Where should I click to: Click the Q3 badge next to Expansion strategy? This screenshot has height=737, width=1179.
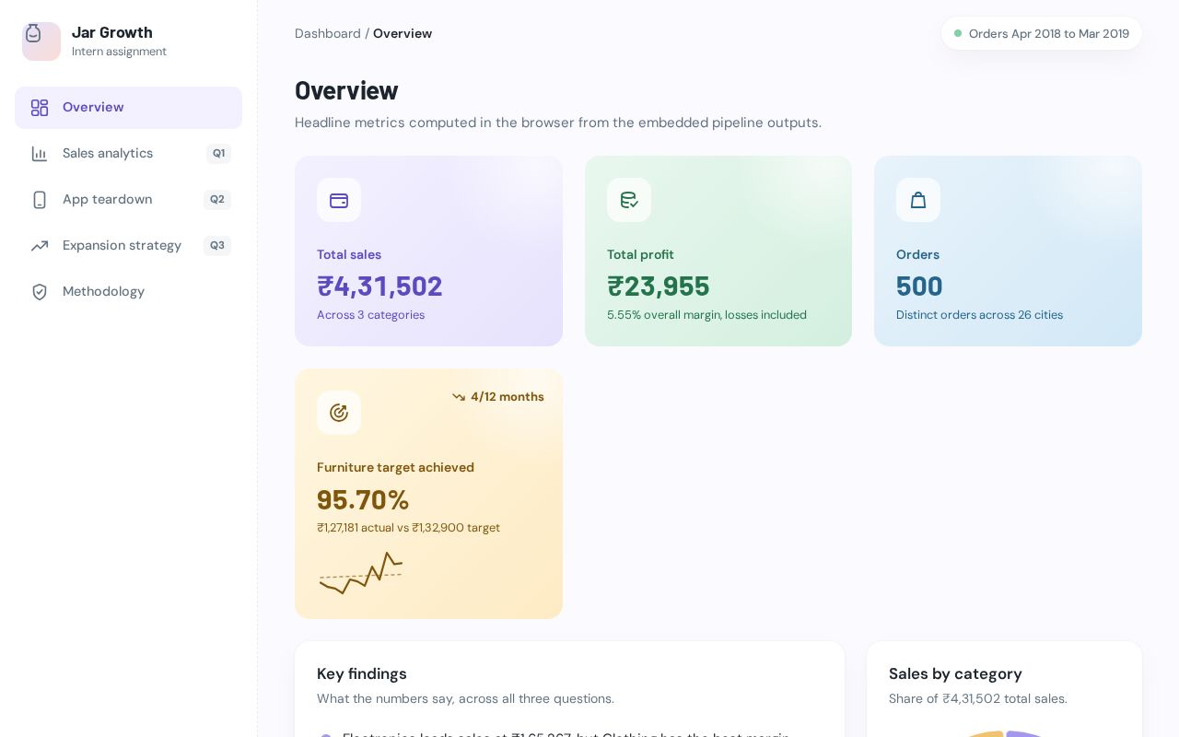[217, 246]
